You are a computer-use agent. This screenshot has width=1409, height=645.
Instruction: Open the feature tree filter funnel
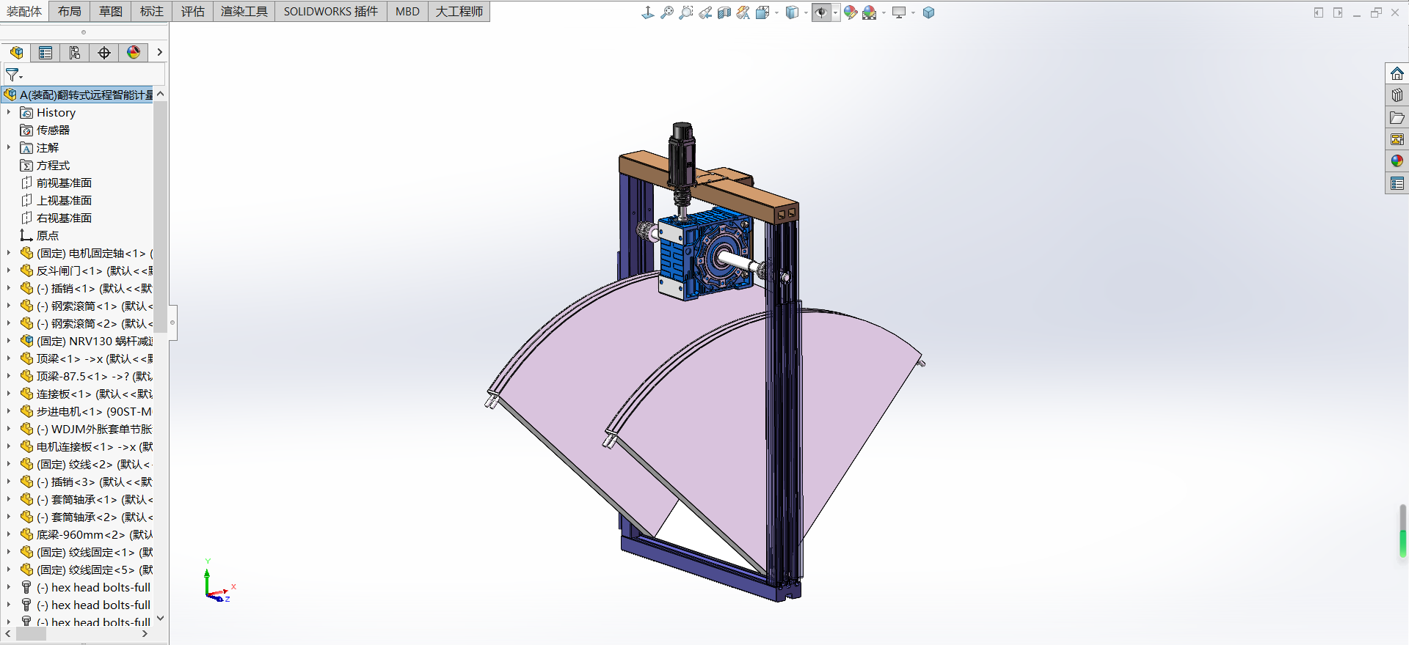(x=13, y=75)
